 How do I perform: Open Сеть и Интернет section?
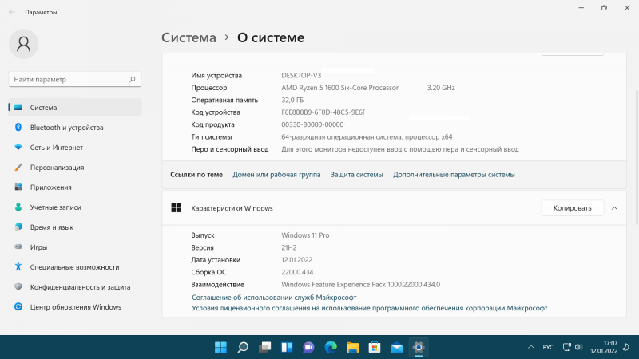56,148
